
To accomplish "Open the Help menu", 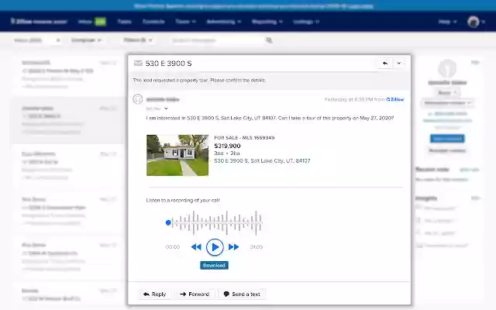I will (448, 22).
